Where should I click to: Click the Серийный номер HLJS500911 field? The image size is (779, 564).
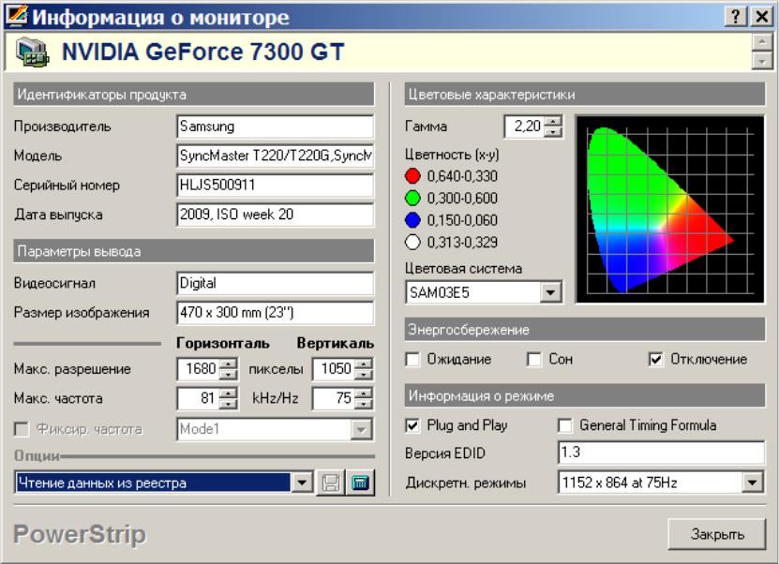275,185
